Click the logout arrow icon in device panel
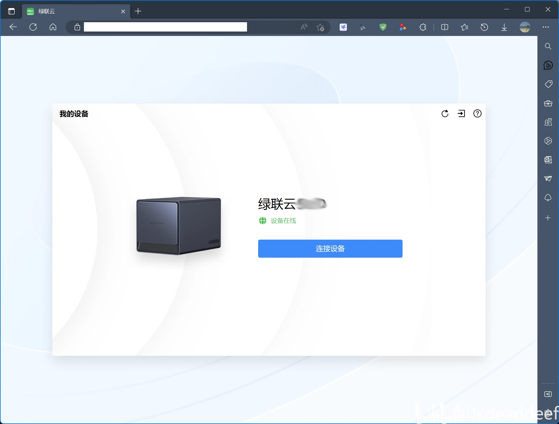559x424 pixels. point(461,114)
